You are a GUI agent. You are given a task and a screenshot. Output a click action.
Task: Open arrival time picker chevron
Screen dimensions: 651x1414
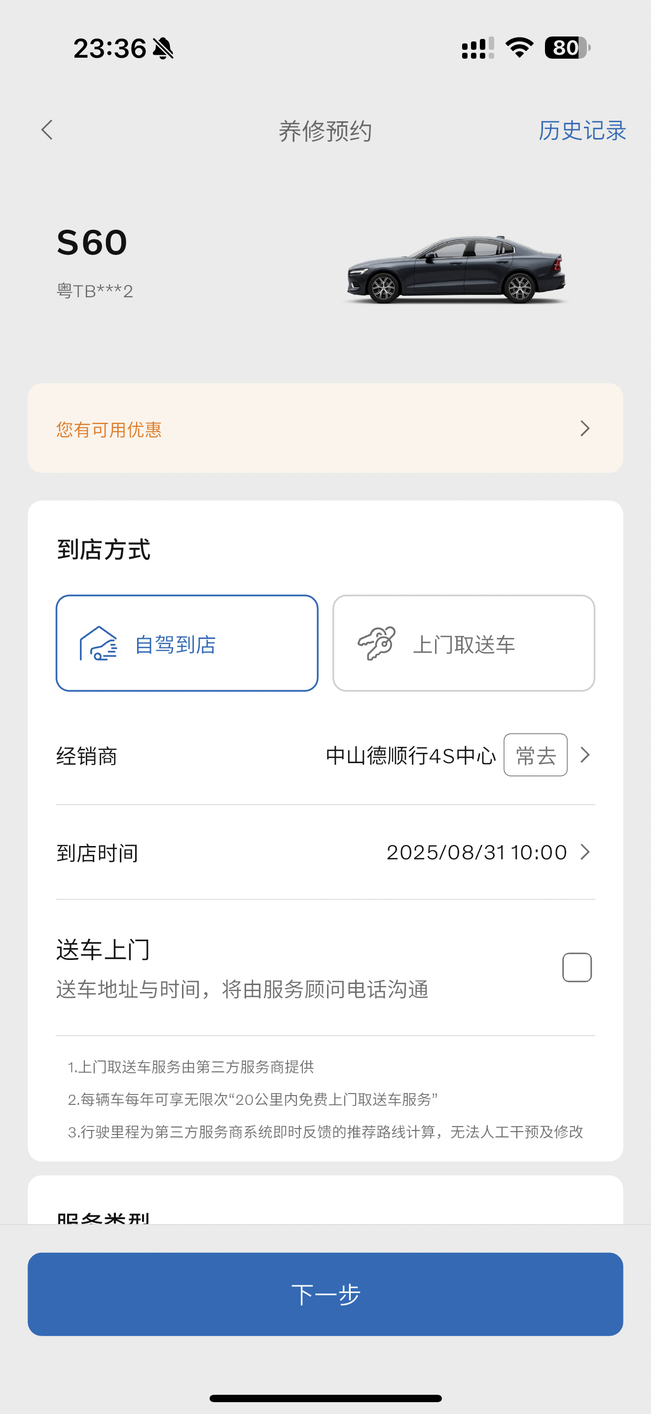pyautogui.click(x=585, y=852)
